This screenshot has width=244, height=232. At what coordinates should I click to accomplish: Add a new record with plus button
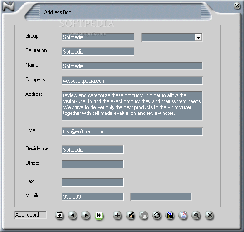(118, 215)
